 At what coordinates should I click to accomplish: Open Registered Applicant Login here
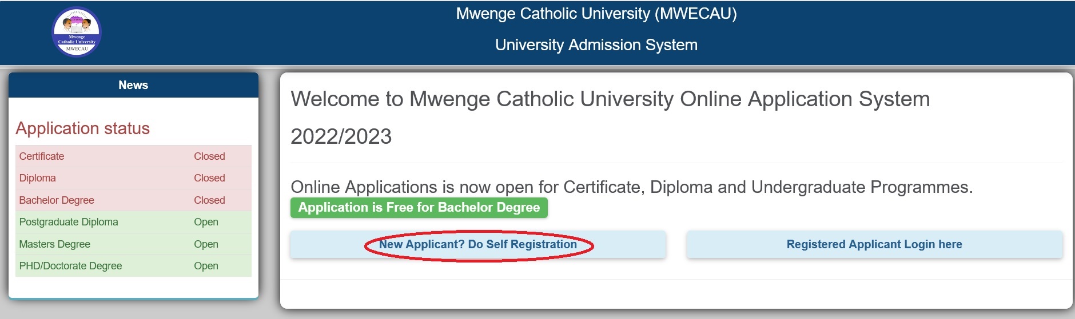click(x=874, y=245)
